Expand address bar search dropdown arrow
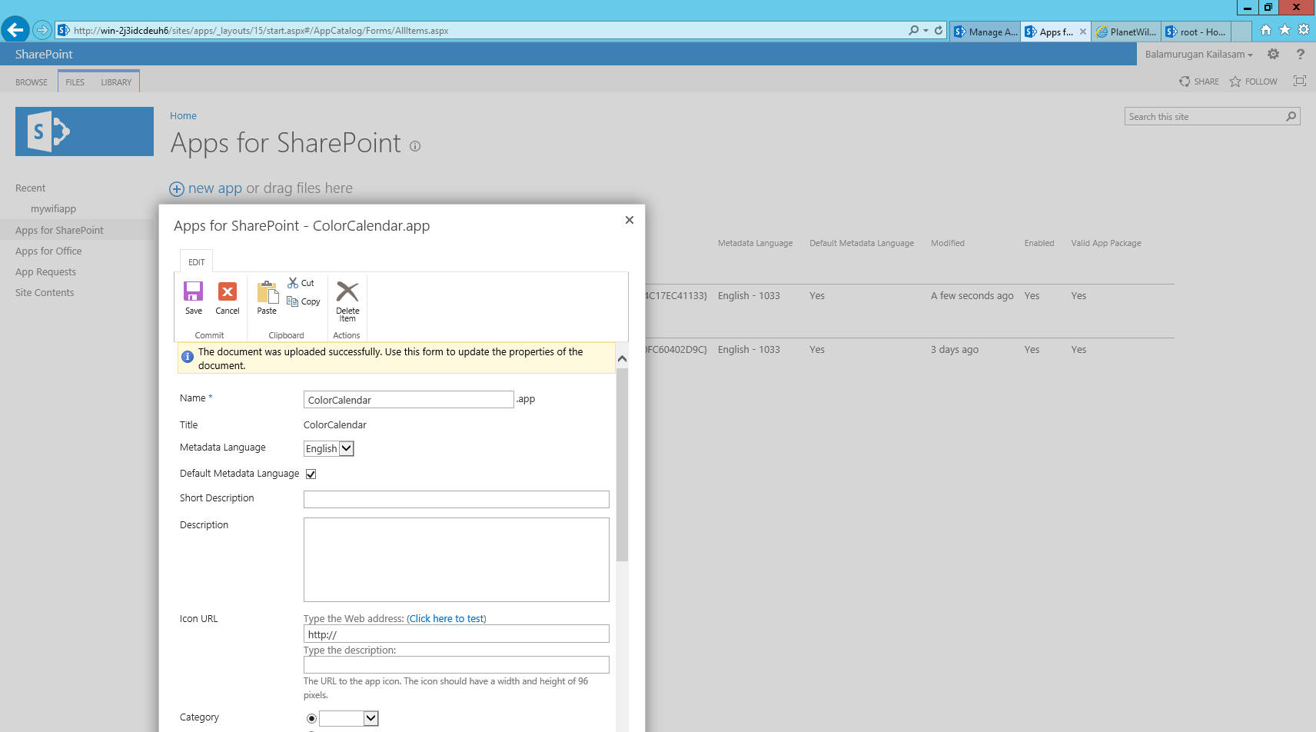Image resolution: width=1316 pixels, height=732 pixels. 926,31
